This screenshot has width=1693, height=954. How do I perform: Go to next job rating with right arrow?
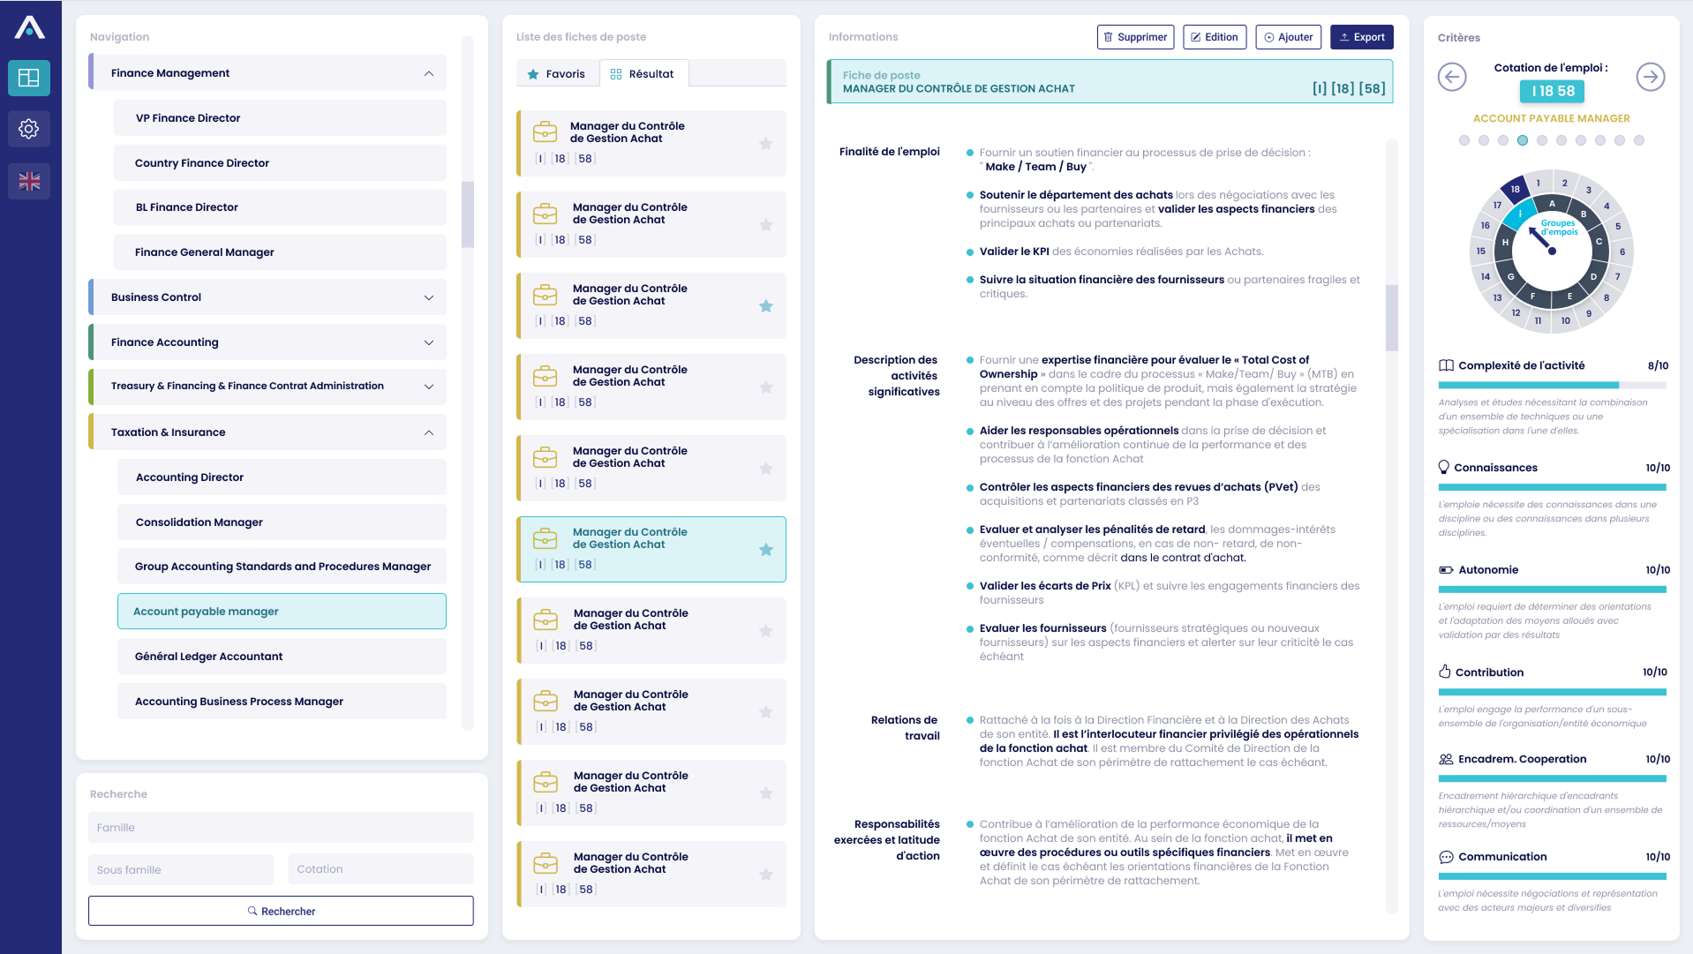(1651, 77)
